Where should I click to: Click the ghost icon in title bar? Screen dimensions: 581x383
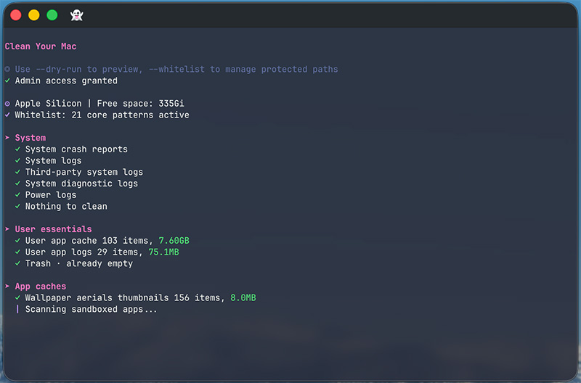[x=77, y=15]
